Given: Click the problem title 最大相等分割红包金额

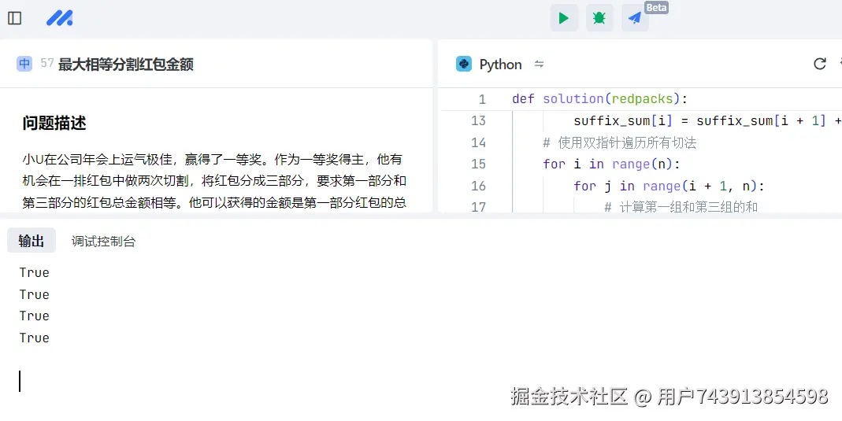Looking at the screenshot, I should [126, 65].
